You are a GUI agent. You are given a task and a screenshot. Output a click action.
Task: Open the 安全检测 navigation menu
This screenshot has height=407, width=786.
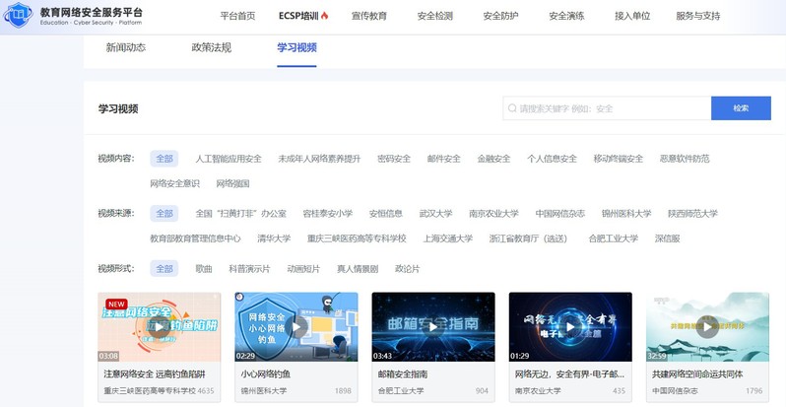point(434,16)
